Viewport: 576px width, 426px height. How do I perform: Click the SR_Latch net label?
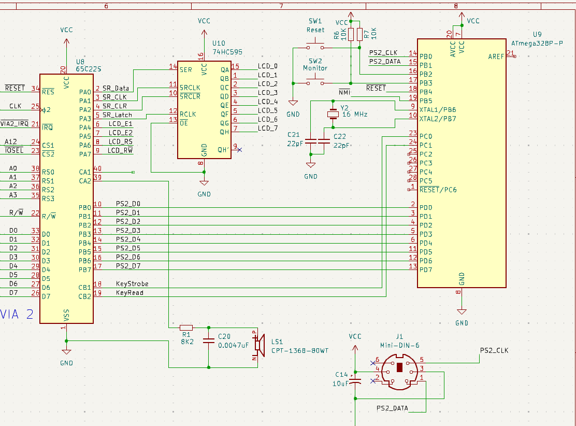coord(117,115)
